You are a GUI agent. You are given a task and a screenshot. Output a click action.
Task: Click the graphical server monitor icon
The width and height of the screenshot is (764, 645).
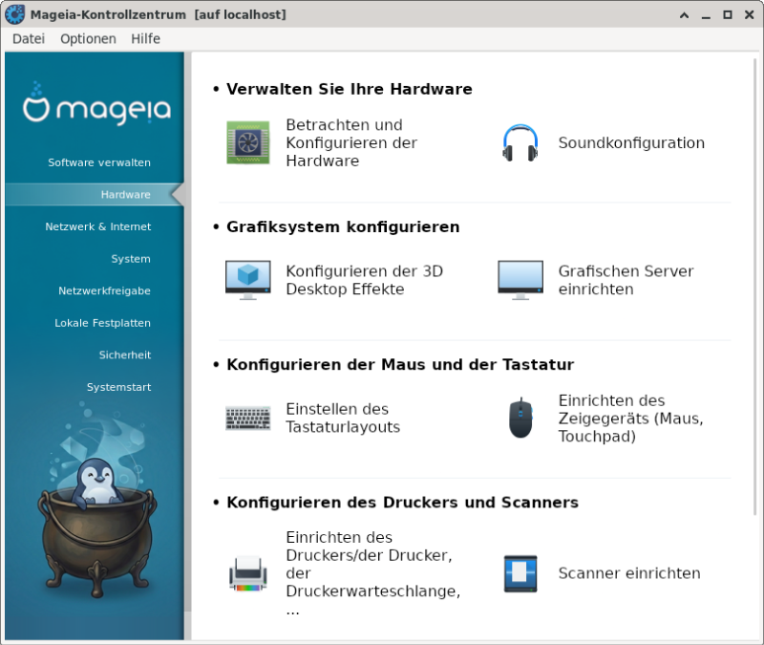(x=520, y=280)
